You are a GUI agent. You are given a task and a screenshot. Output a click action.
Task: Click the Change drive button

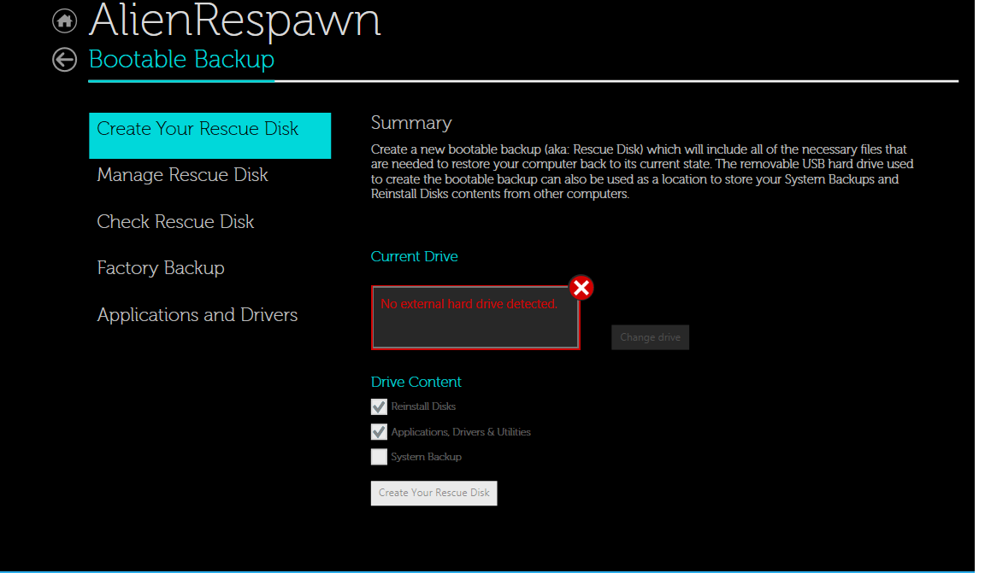(x=650, y=337)
